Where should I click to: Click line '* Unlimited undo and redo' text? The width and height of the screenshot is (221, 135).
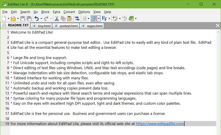coord(63,83)
